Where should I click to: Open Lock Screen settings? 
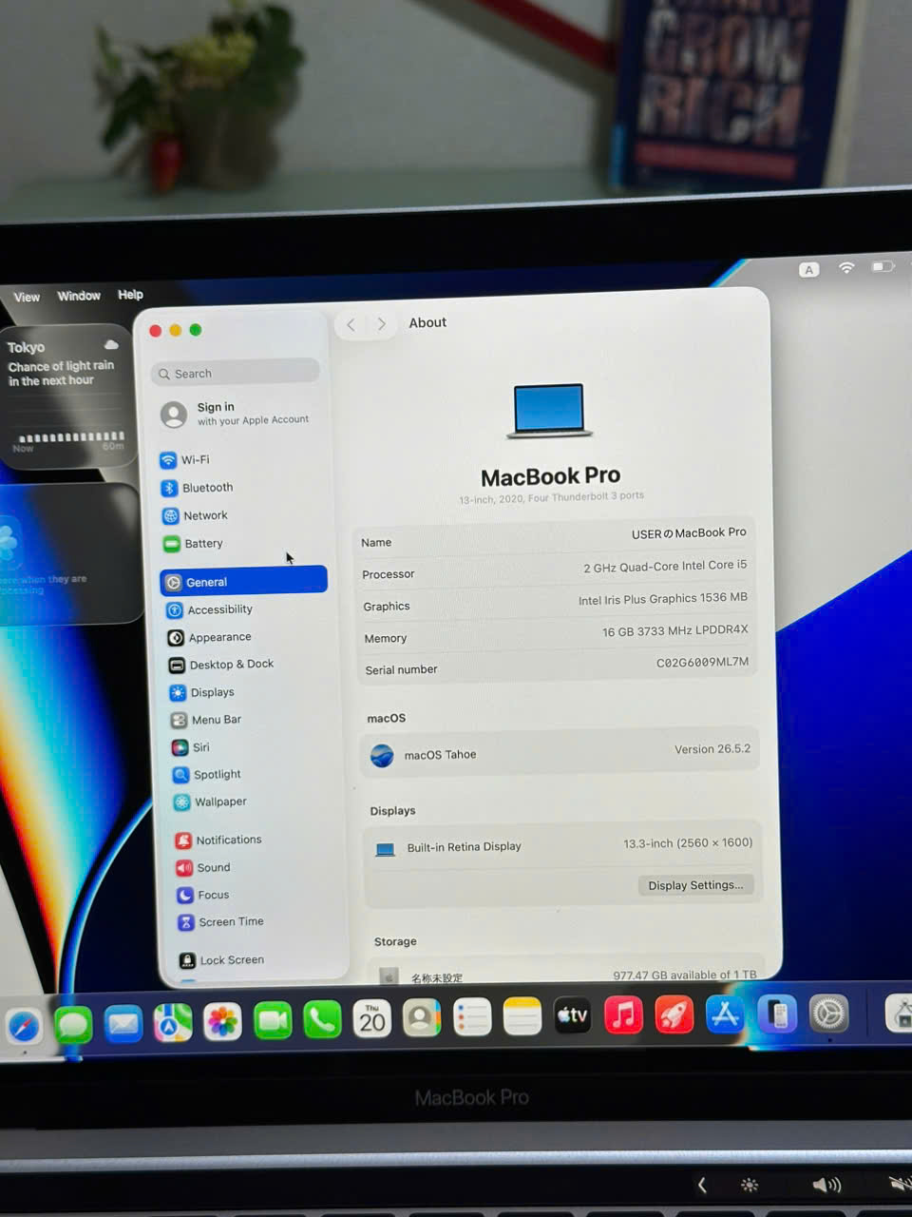tap(222, 959)
